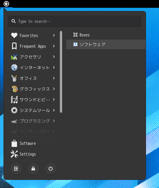The width and height of the screenshot is (159, 188).
Task: Open Settings shortcut
Action: pyautogui.click(x=33, y=154)
